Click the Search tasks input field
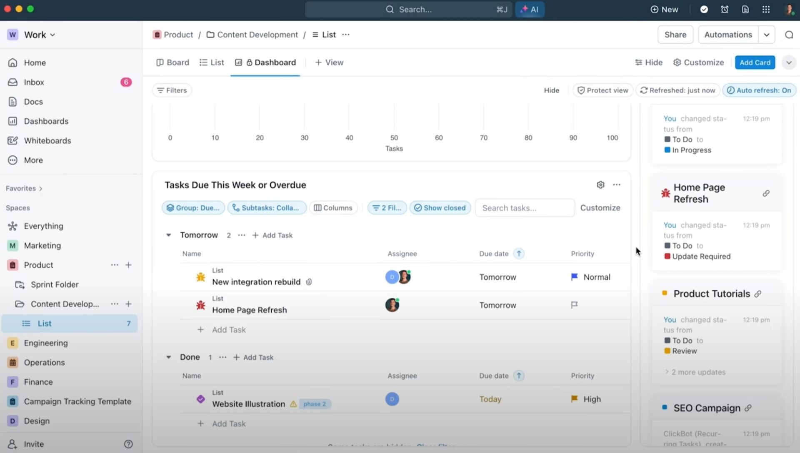The width and height of the screenshot is (800, 453). (525, 208)
